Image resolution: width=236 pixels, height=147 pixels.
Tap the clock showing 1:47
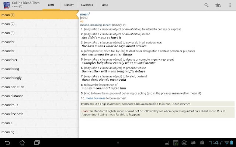click(216, 143)
